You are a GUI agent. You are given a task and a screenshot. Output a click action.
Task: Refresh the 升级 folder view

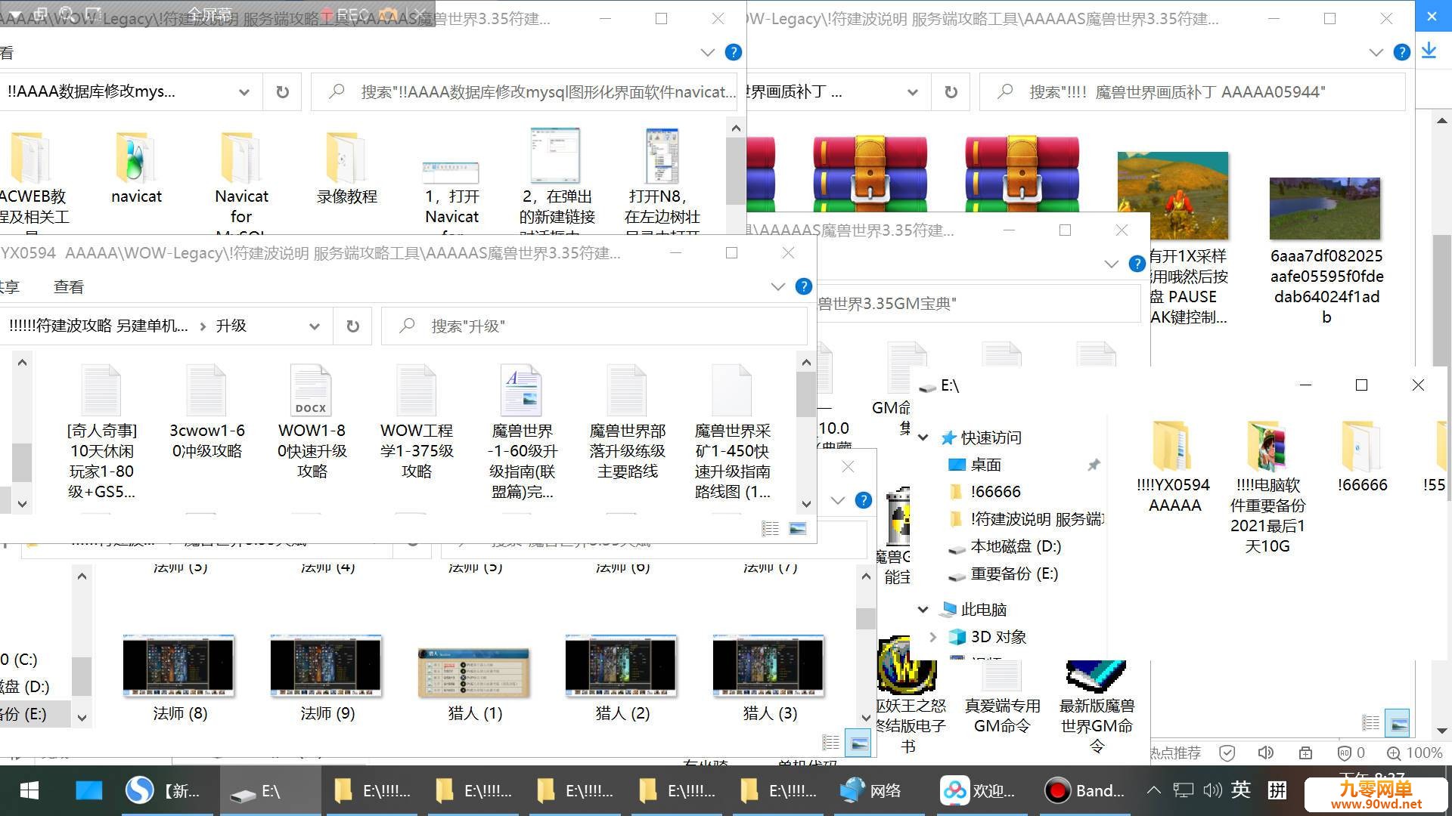click(352, 326)
